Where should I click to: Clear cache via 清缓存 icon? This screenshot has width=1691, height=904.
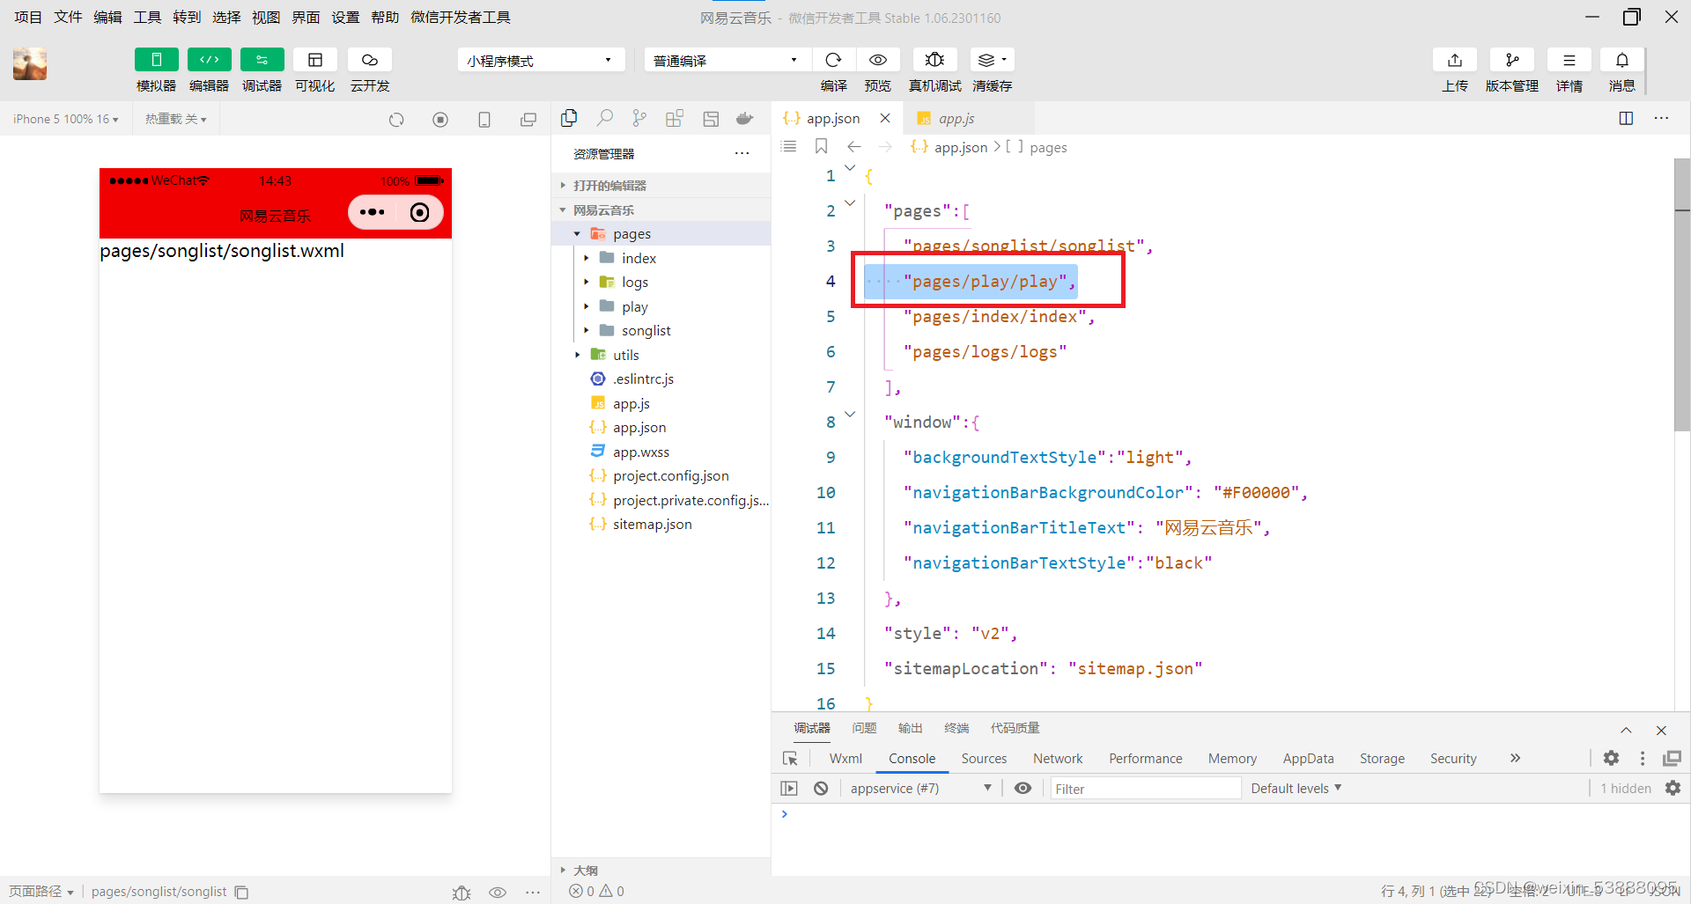pyautogui.click(x=993, y=60)
